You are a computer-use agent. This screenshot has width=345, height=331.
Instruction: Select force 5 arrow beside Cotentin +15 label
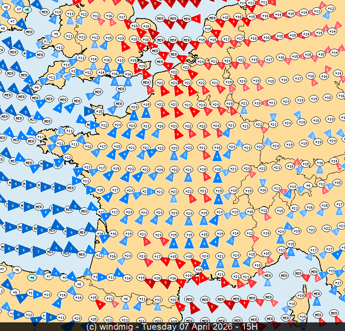point(90,111)
